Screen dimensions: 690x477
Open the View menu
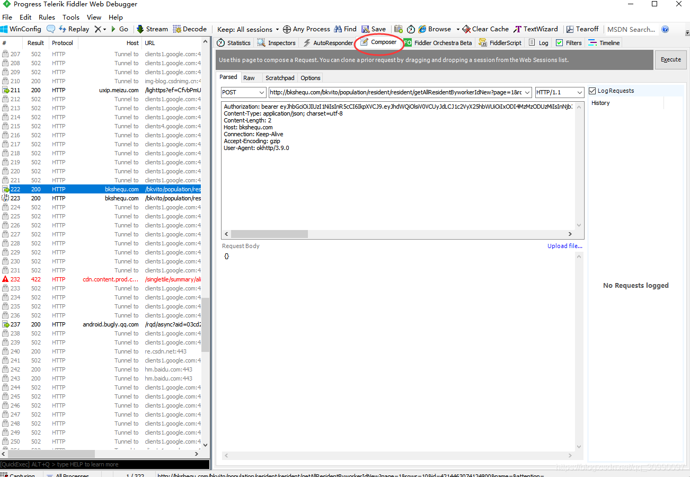coord(94,17)
